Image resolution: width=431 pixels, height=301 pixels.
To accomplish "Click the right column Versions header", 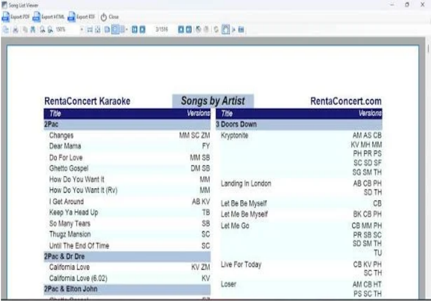I will [370, 113].
